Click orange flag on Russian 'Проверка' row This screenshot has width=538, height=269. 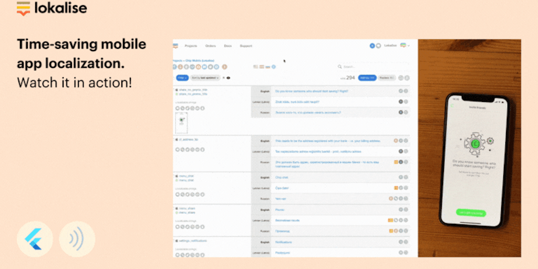click(x=391, y=231)
